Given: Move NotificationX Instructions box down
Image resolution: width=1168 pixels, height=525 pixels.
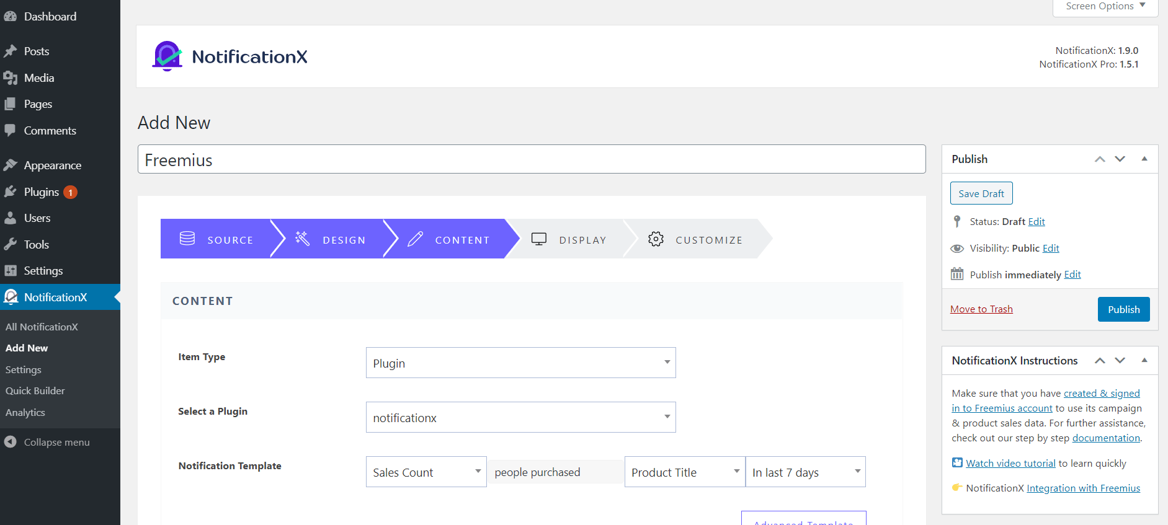Looking at the screenshot, I should click(1120, 360).
